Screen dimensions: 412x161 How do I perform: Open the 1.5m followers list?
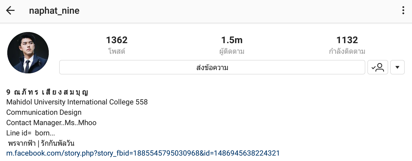[x=232, y=40]
